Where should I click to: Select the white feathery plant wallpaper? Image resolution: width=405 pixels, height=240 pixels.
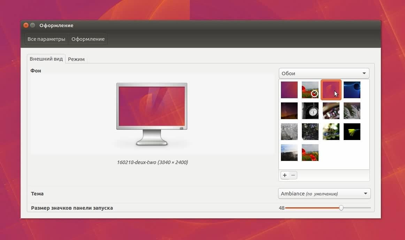click(352, 111)
